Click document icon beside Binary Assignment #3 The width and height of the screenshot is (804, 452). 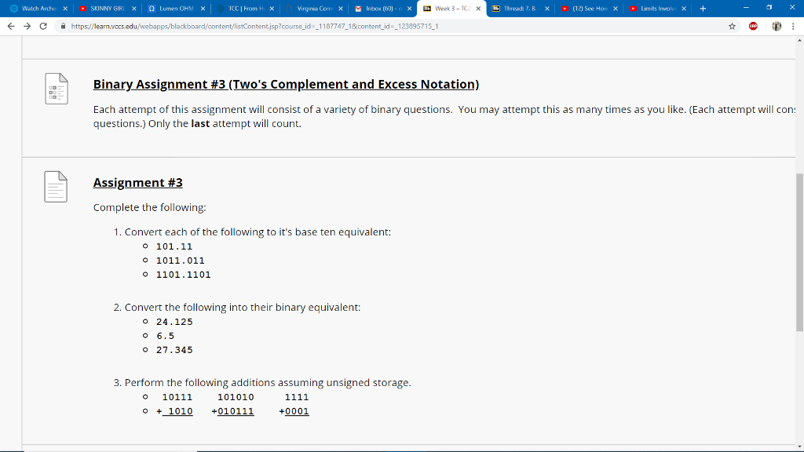pyautogui.click(x=55, y=88)
